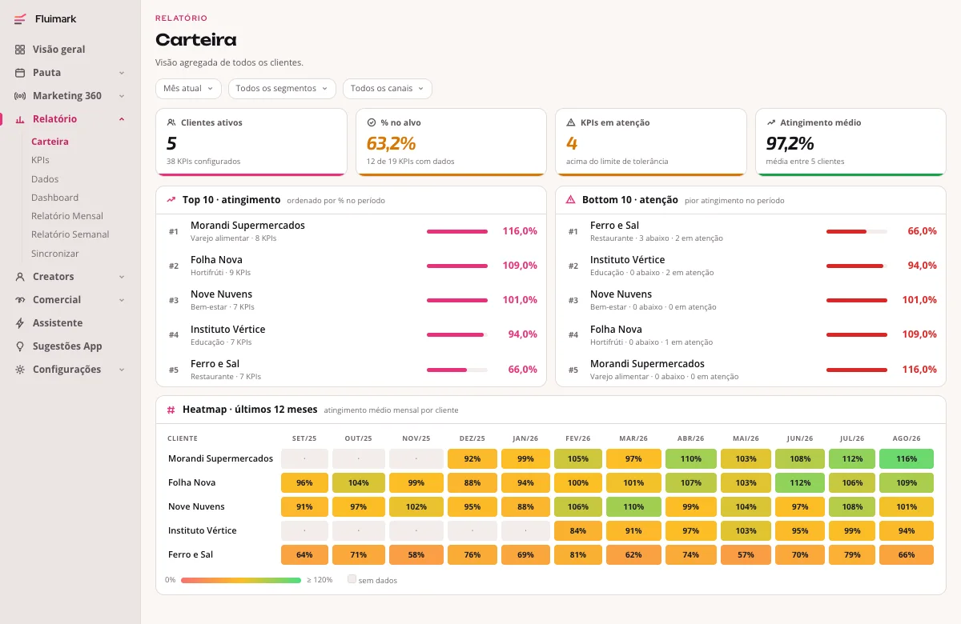Screen dimensions: 961x624
Task: Click the Comercial handshake icon
Action: pyautogui.click(x=20, y=300)
